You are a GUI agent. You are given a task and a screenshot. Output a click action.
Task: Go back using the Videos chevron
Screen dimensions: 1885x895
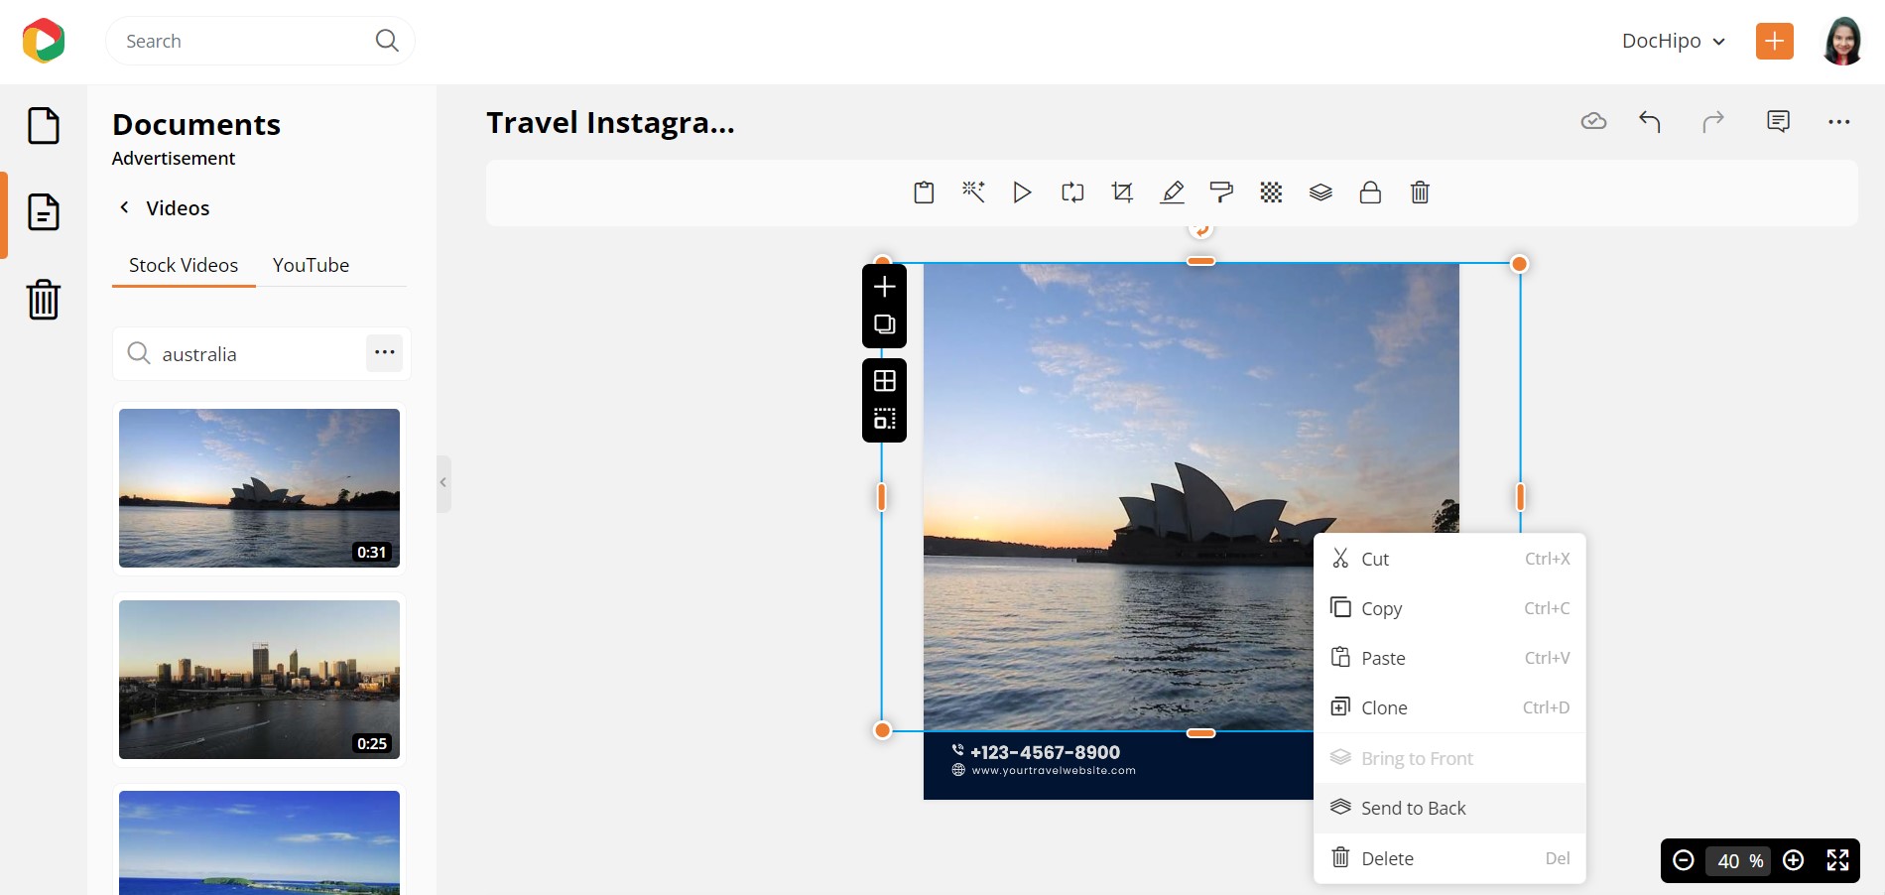click(124, 207)
